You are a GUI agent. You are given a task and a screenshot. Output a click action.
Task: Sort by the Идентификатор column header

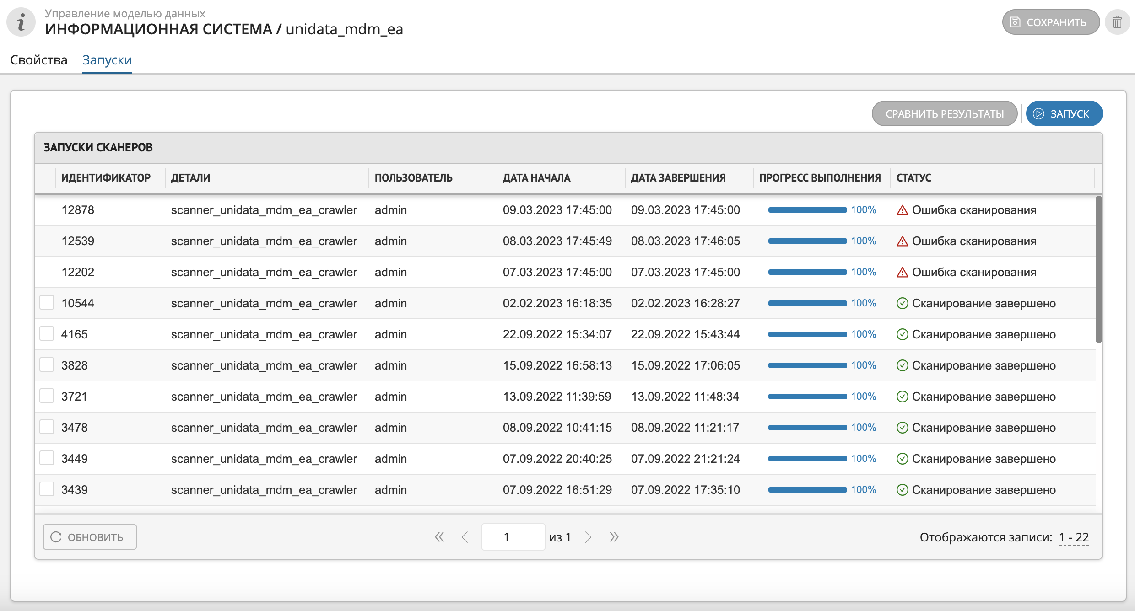click(110, 178)
